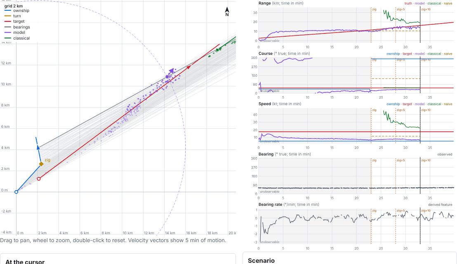Click "naive" in the Range chart legend
457x264 pixels.
[448, 3]
